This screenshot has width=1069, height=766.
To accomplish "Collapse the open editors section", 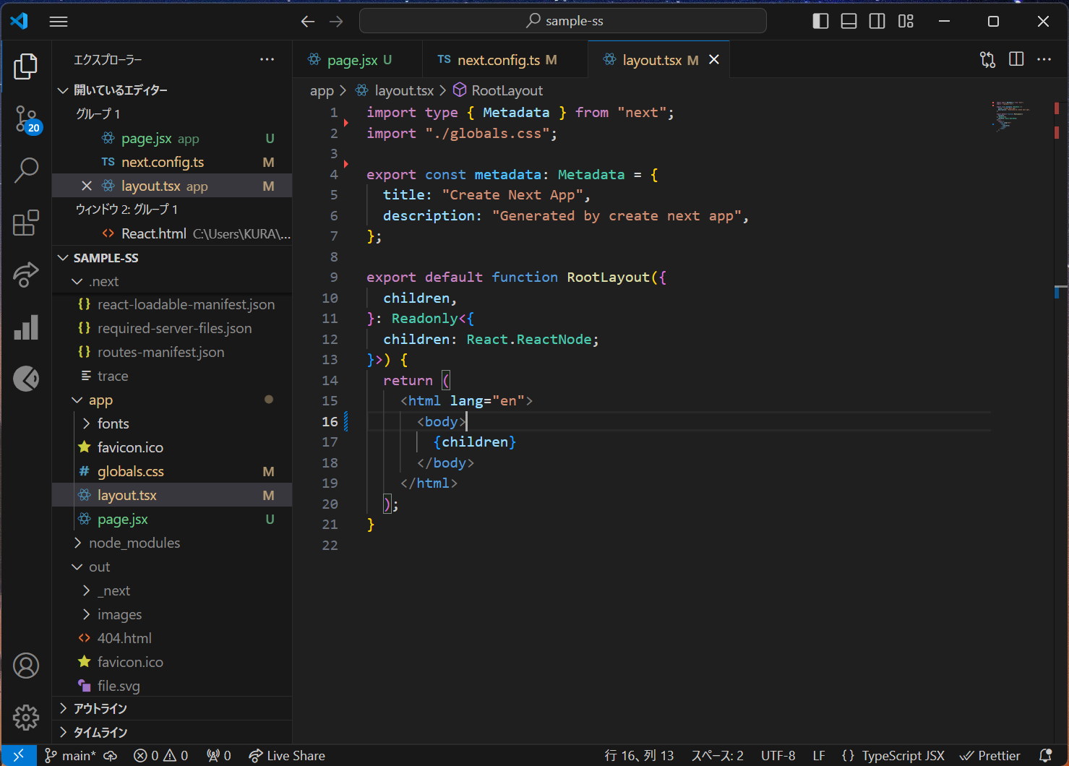I will [x=172, y=90].
